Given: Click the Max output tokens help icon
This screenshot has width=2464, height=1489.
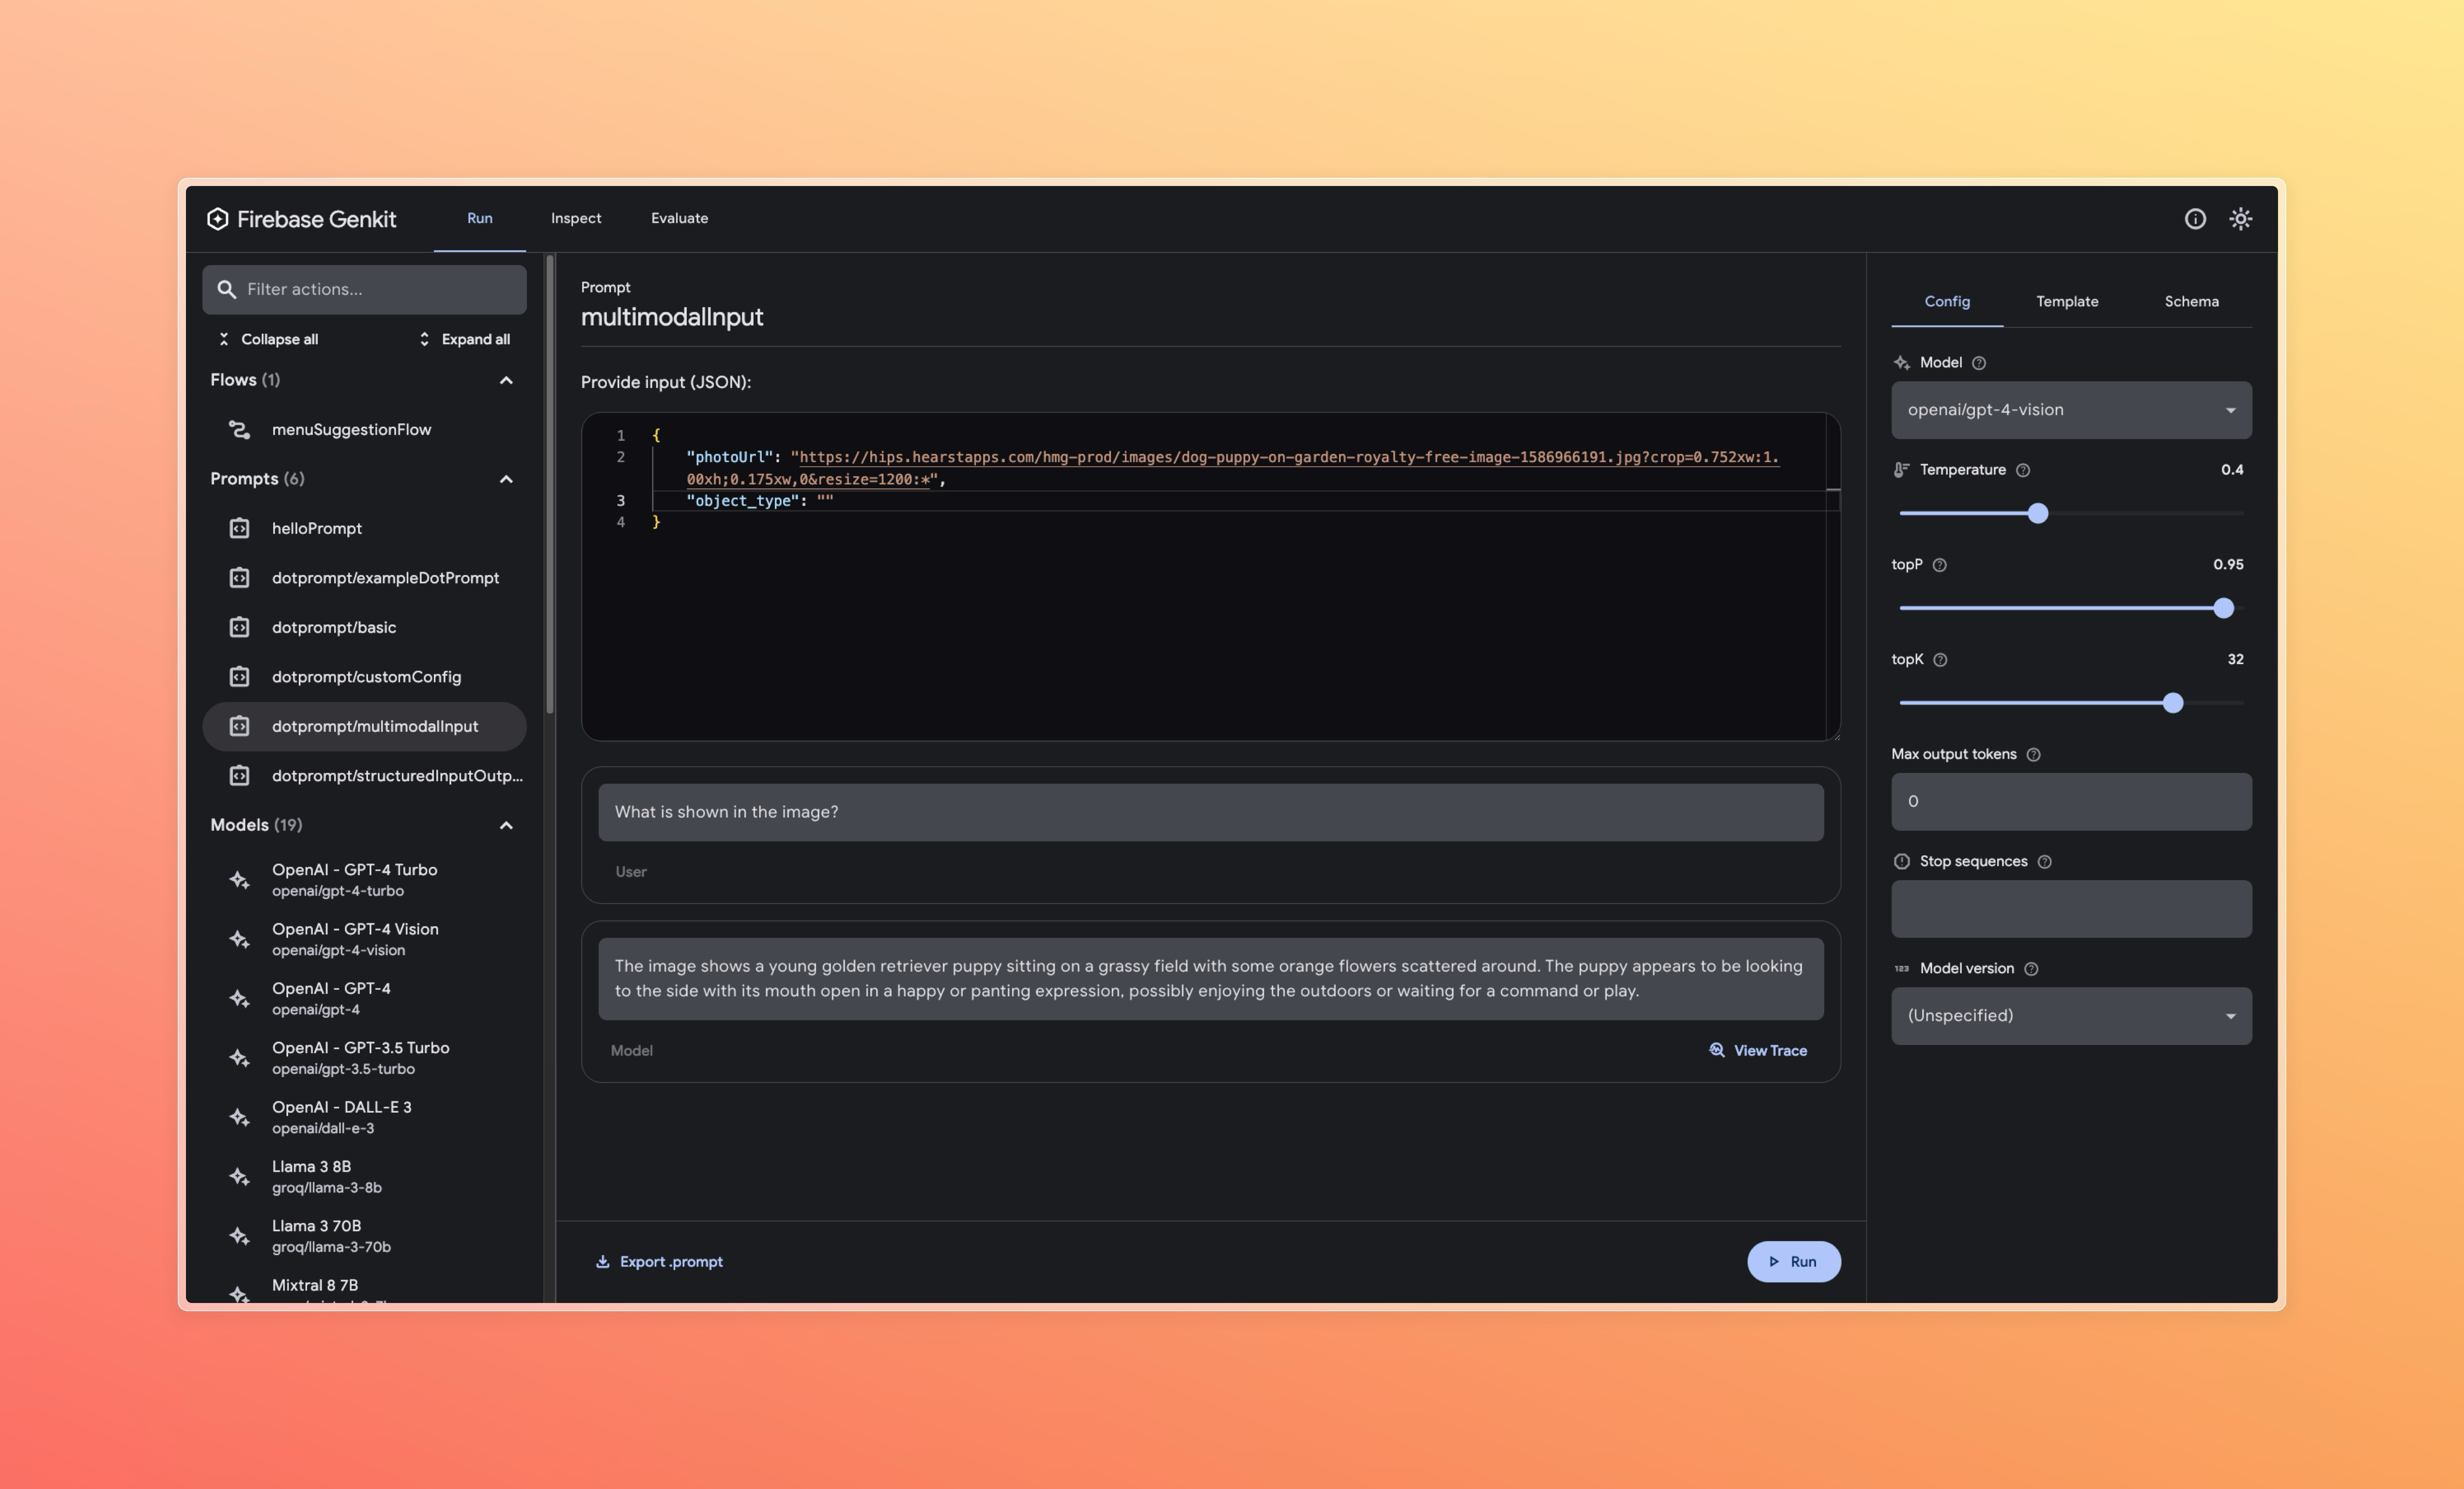Looking at the screenshot, I should point(2033,755).
